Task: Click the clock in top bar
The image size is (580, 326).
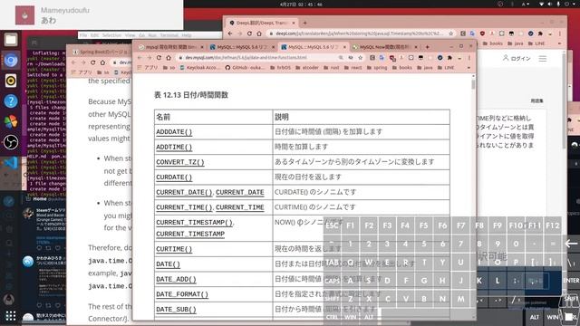Action: point(302,4)
